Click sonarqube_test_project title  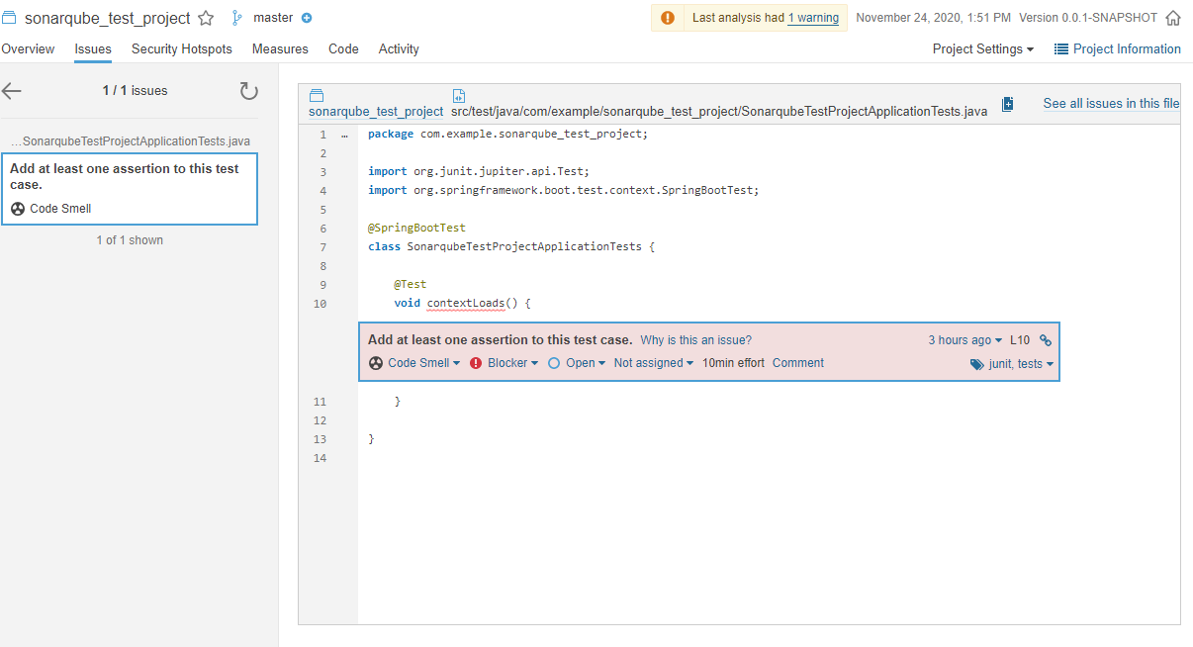(107, 18)
